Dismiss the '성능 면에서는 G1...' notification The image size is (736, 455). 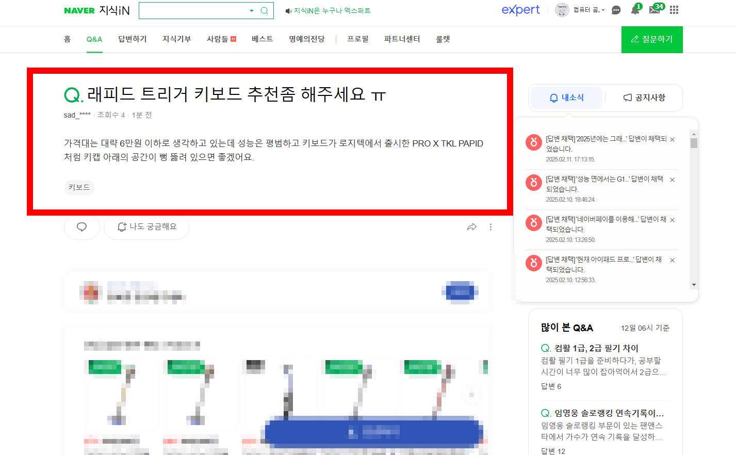673,180
